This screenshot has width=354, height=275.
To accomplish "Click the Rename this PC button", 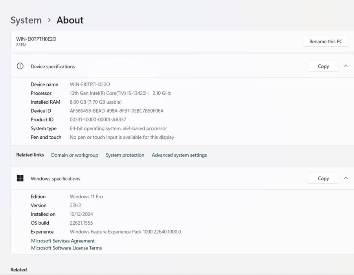I will coord(326,41).
